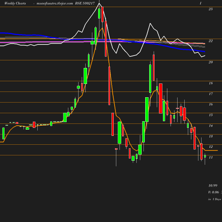Click the price axis label 12

[210, 147]
